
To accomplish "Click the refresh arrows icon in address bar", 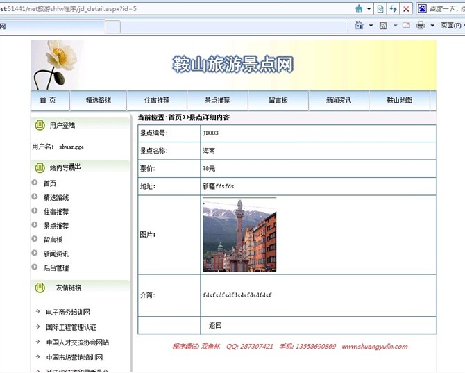I will [394, 9].
